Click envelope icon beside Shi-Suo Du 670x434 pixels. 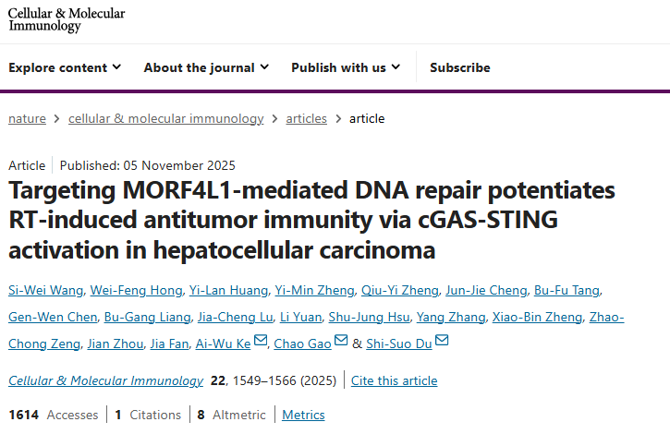442,343
